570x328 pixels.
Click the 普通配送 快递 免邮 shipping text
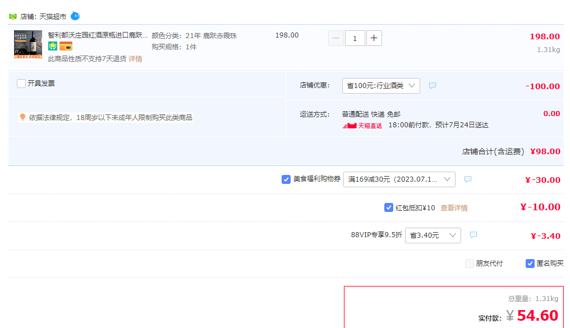pyautogui.click(x=371, y=114)
